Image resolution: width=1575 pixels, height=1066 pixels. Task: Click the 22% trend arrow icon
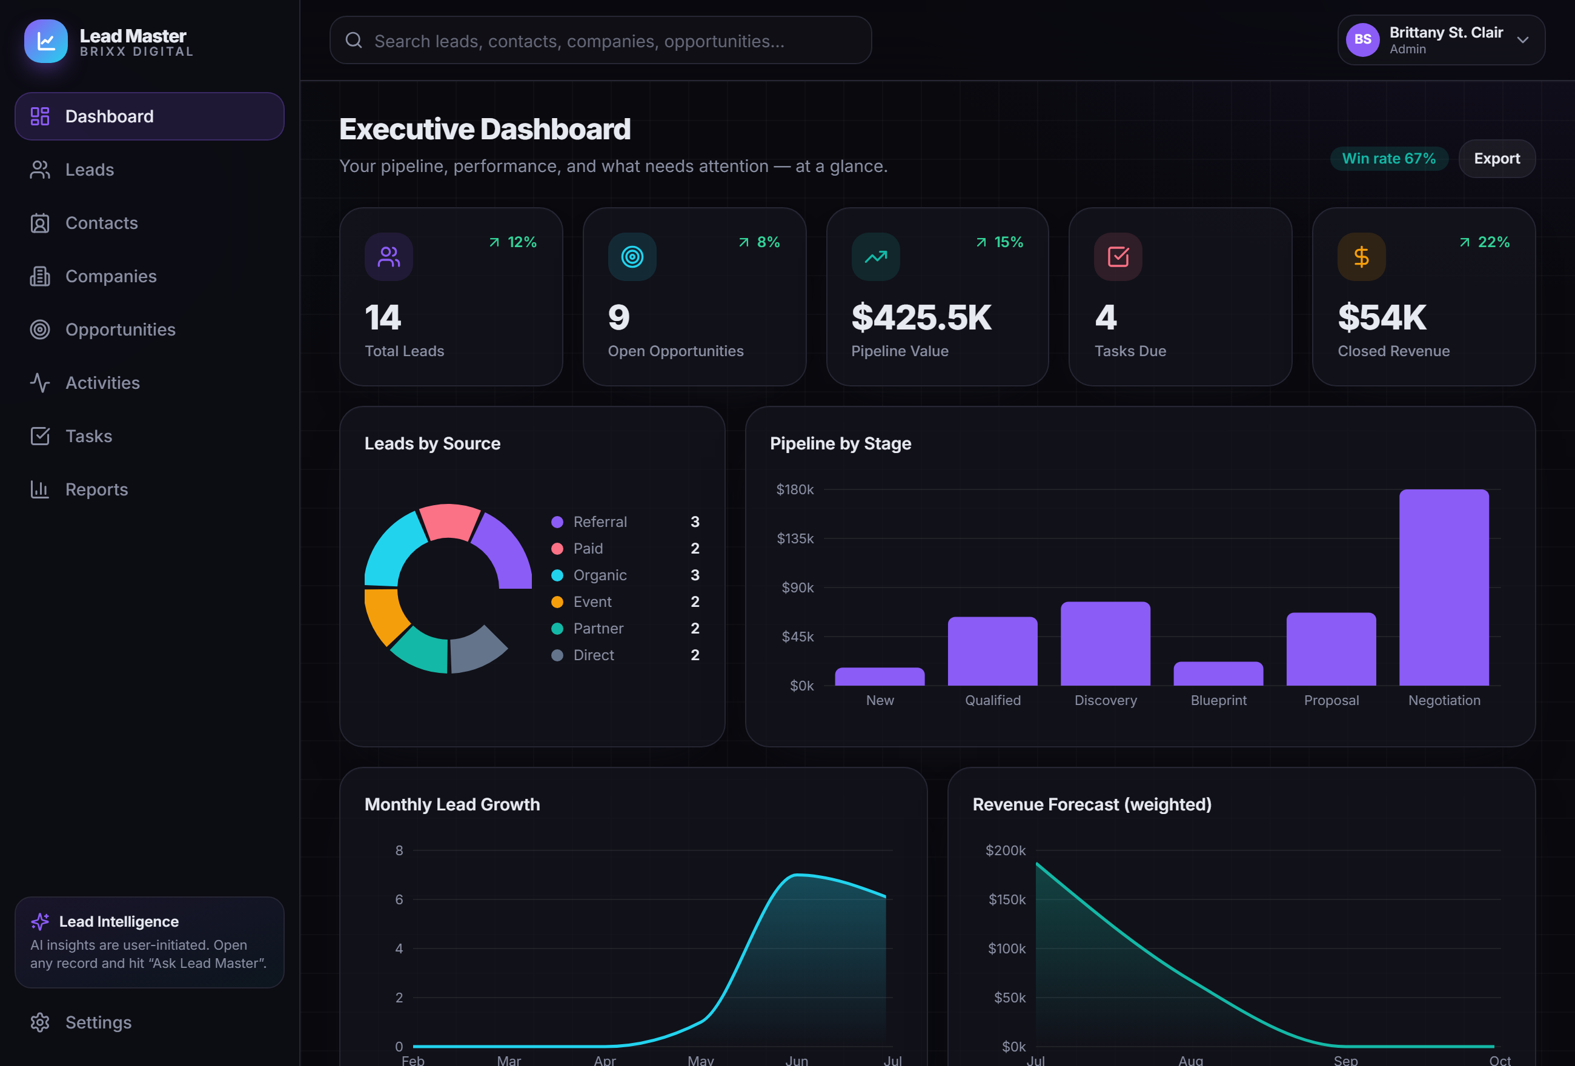1465,243
